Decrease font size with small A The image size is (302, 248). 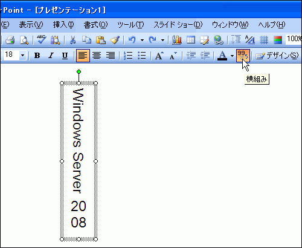pyautogui.click(x=173, y=56)
